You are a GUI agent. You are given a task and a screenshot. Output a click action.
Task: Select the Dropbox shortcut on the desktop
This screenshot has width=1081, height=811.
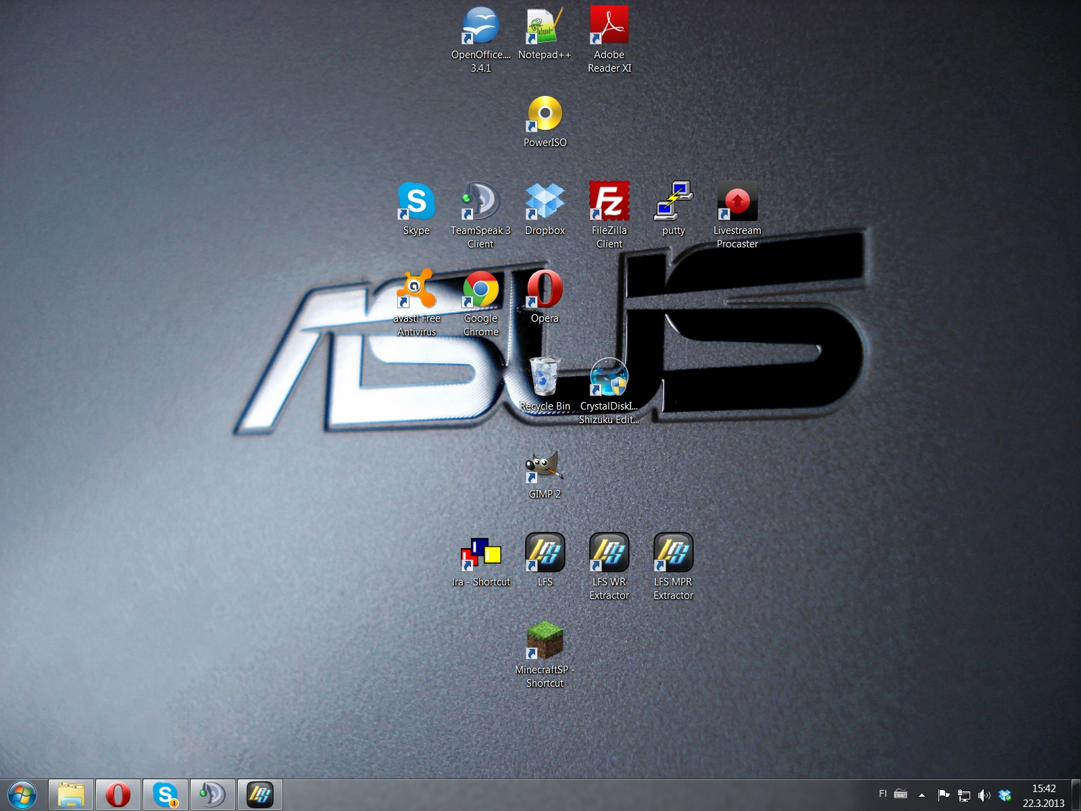tap(545, 209)
